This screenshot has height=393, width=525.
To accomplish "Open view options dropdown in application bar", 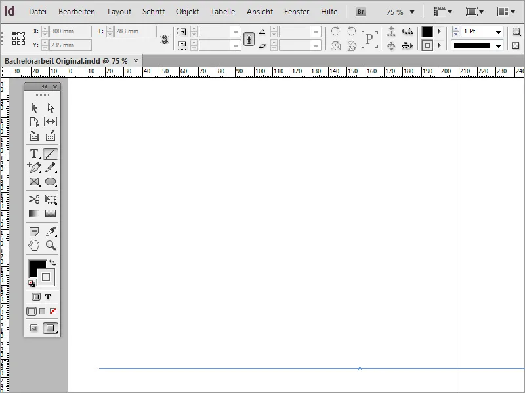I will [443, 12].
